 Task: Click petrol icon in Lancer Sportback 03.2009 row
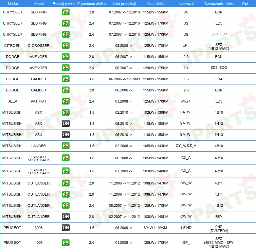point(65,171)
